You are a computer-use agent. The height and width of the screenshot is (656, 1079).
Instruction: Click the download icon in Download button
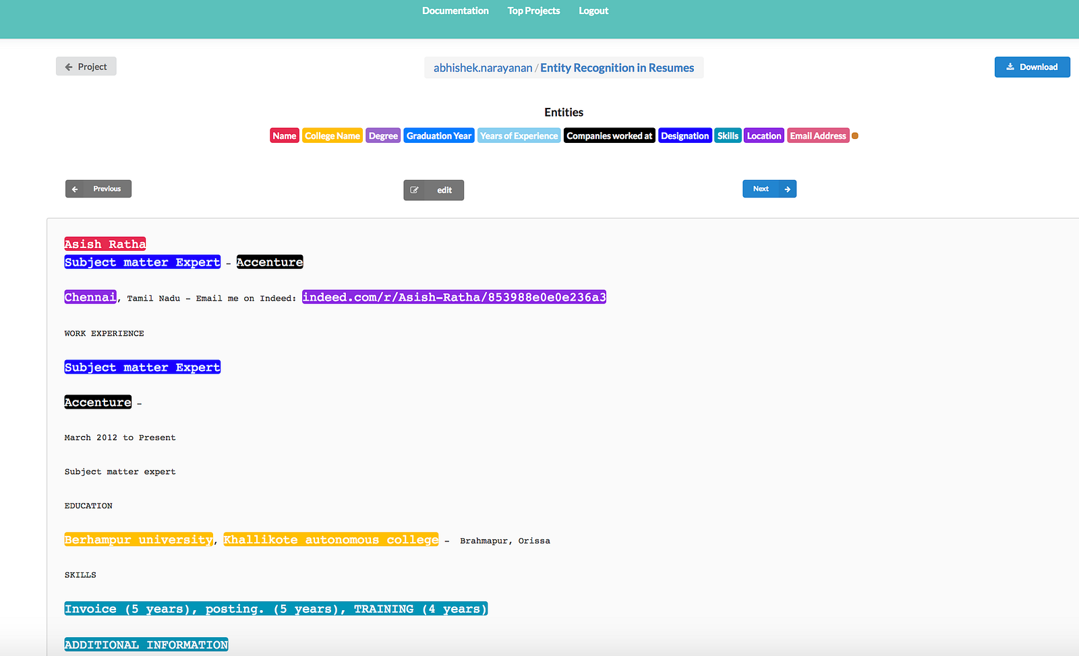coord(1010,67)
